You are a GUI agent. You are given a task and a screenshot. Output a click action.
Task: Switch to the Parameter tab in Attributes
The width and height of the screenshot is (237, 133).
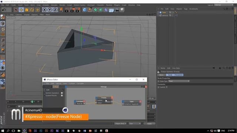coord(179,75)
